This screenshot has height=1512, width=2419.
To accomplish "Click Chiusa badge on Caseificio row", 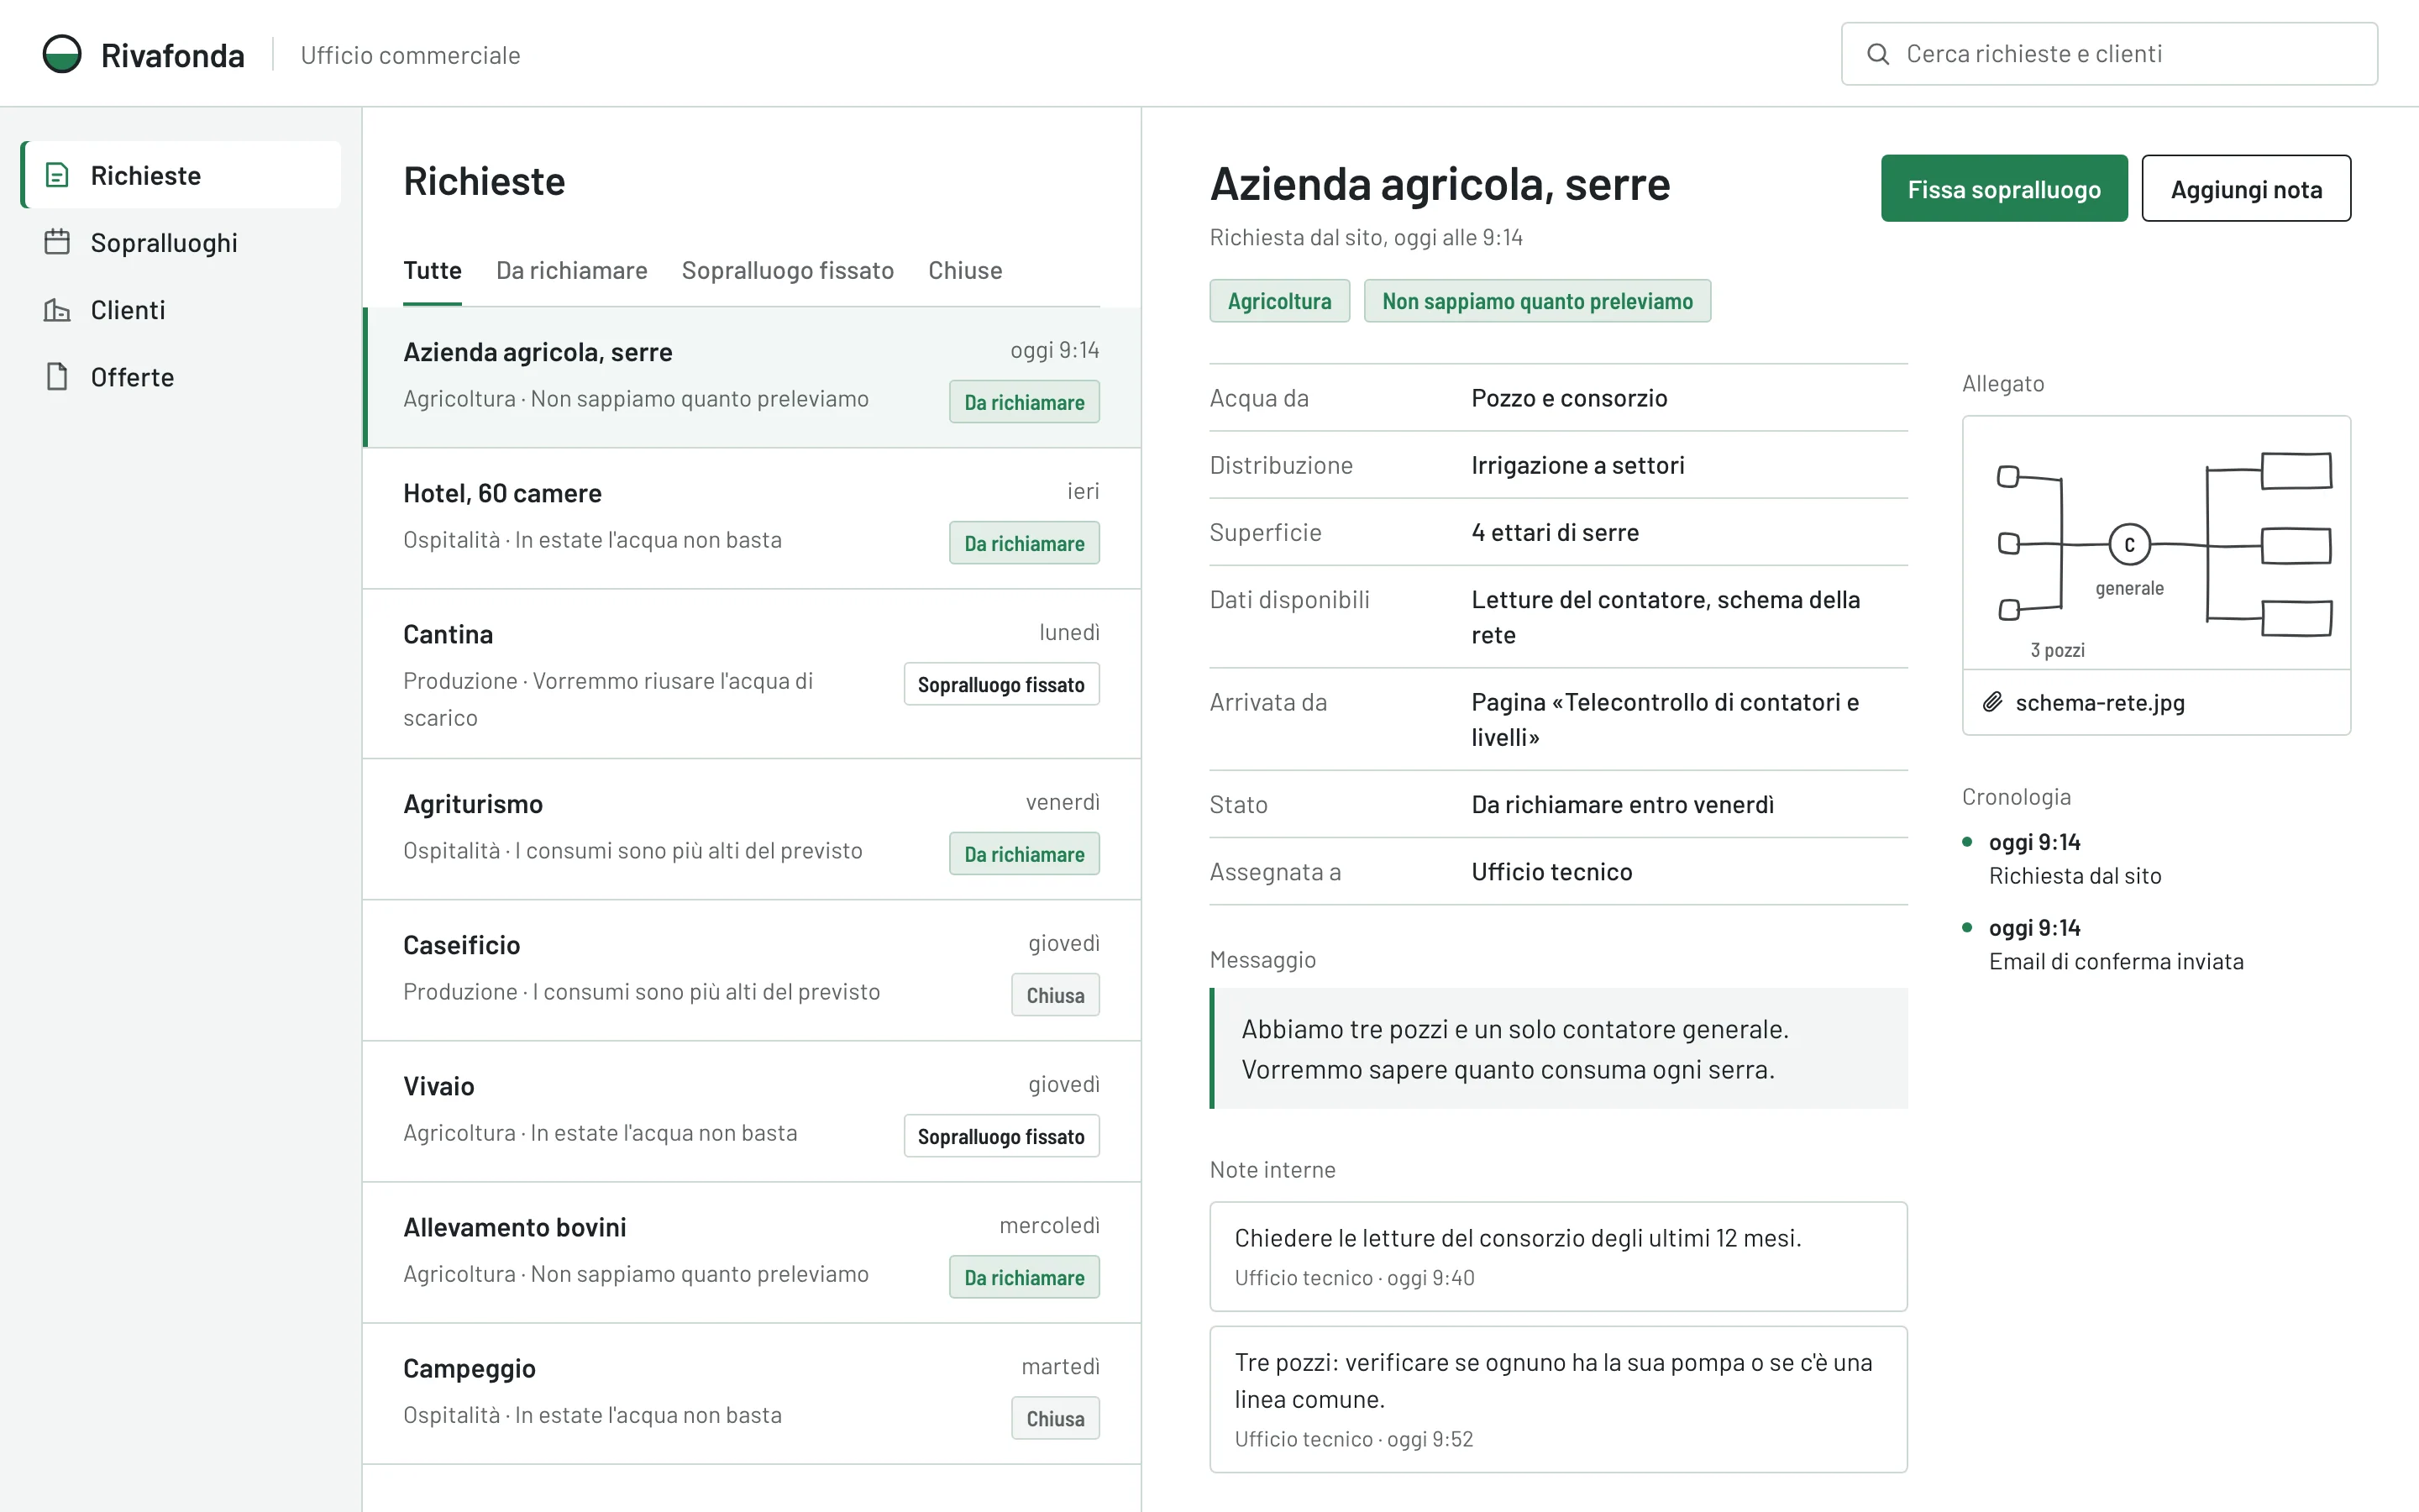I will 1056,995.
